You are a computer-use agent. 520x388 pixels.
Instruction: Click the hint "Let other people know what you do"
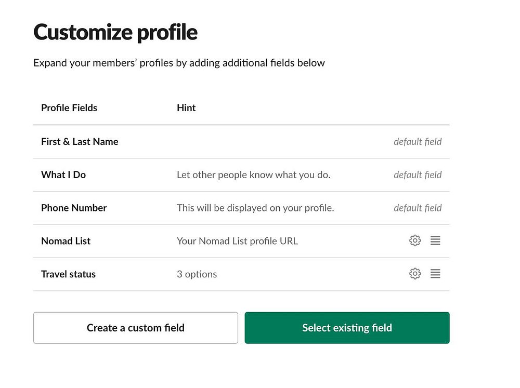[x=253, y=175]
